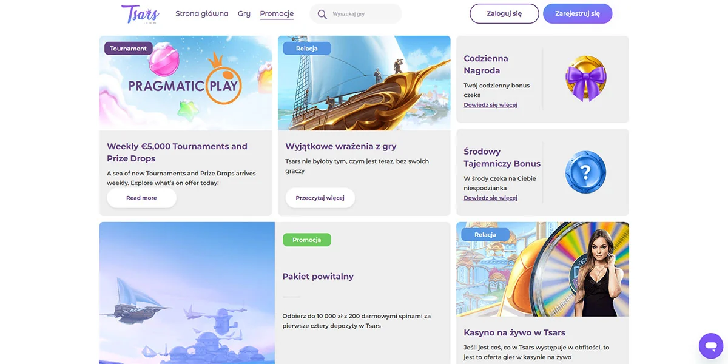
Task: Click Kasyno na żywo w Tsars heading
Action: click(x=514, y=332)
